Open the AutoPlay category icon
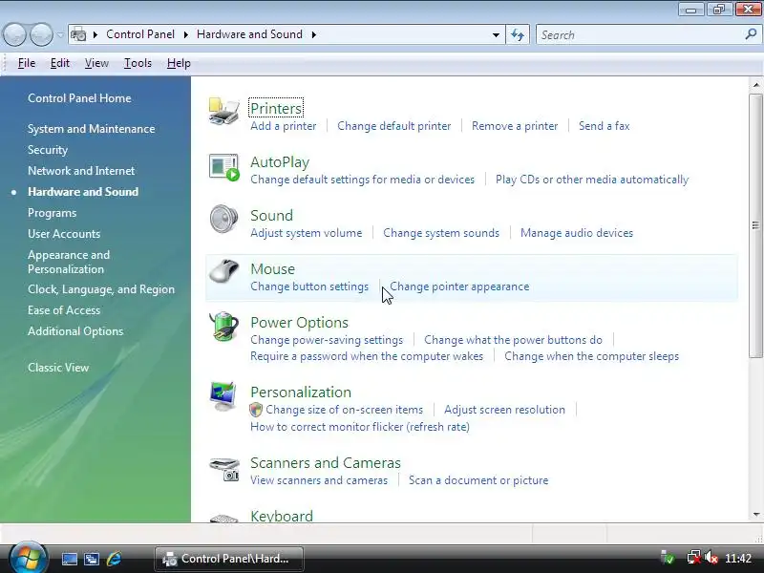Screen dimensions: 764x573 click(223, 166)
